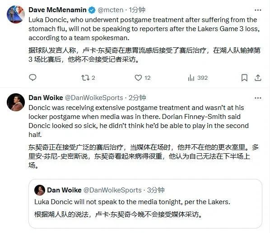
Task: Open quoted tweet about Lakers media
Action: click(x=145, y=204)
